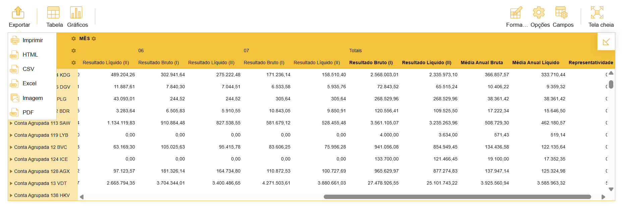Sort by Representatividade header
622x208 pixels.
(x=591, y=63)
